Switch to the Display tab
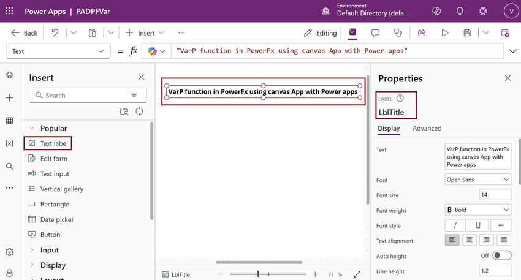The width and height of the screenshot is (521, 280). coord(389,128)
